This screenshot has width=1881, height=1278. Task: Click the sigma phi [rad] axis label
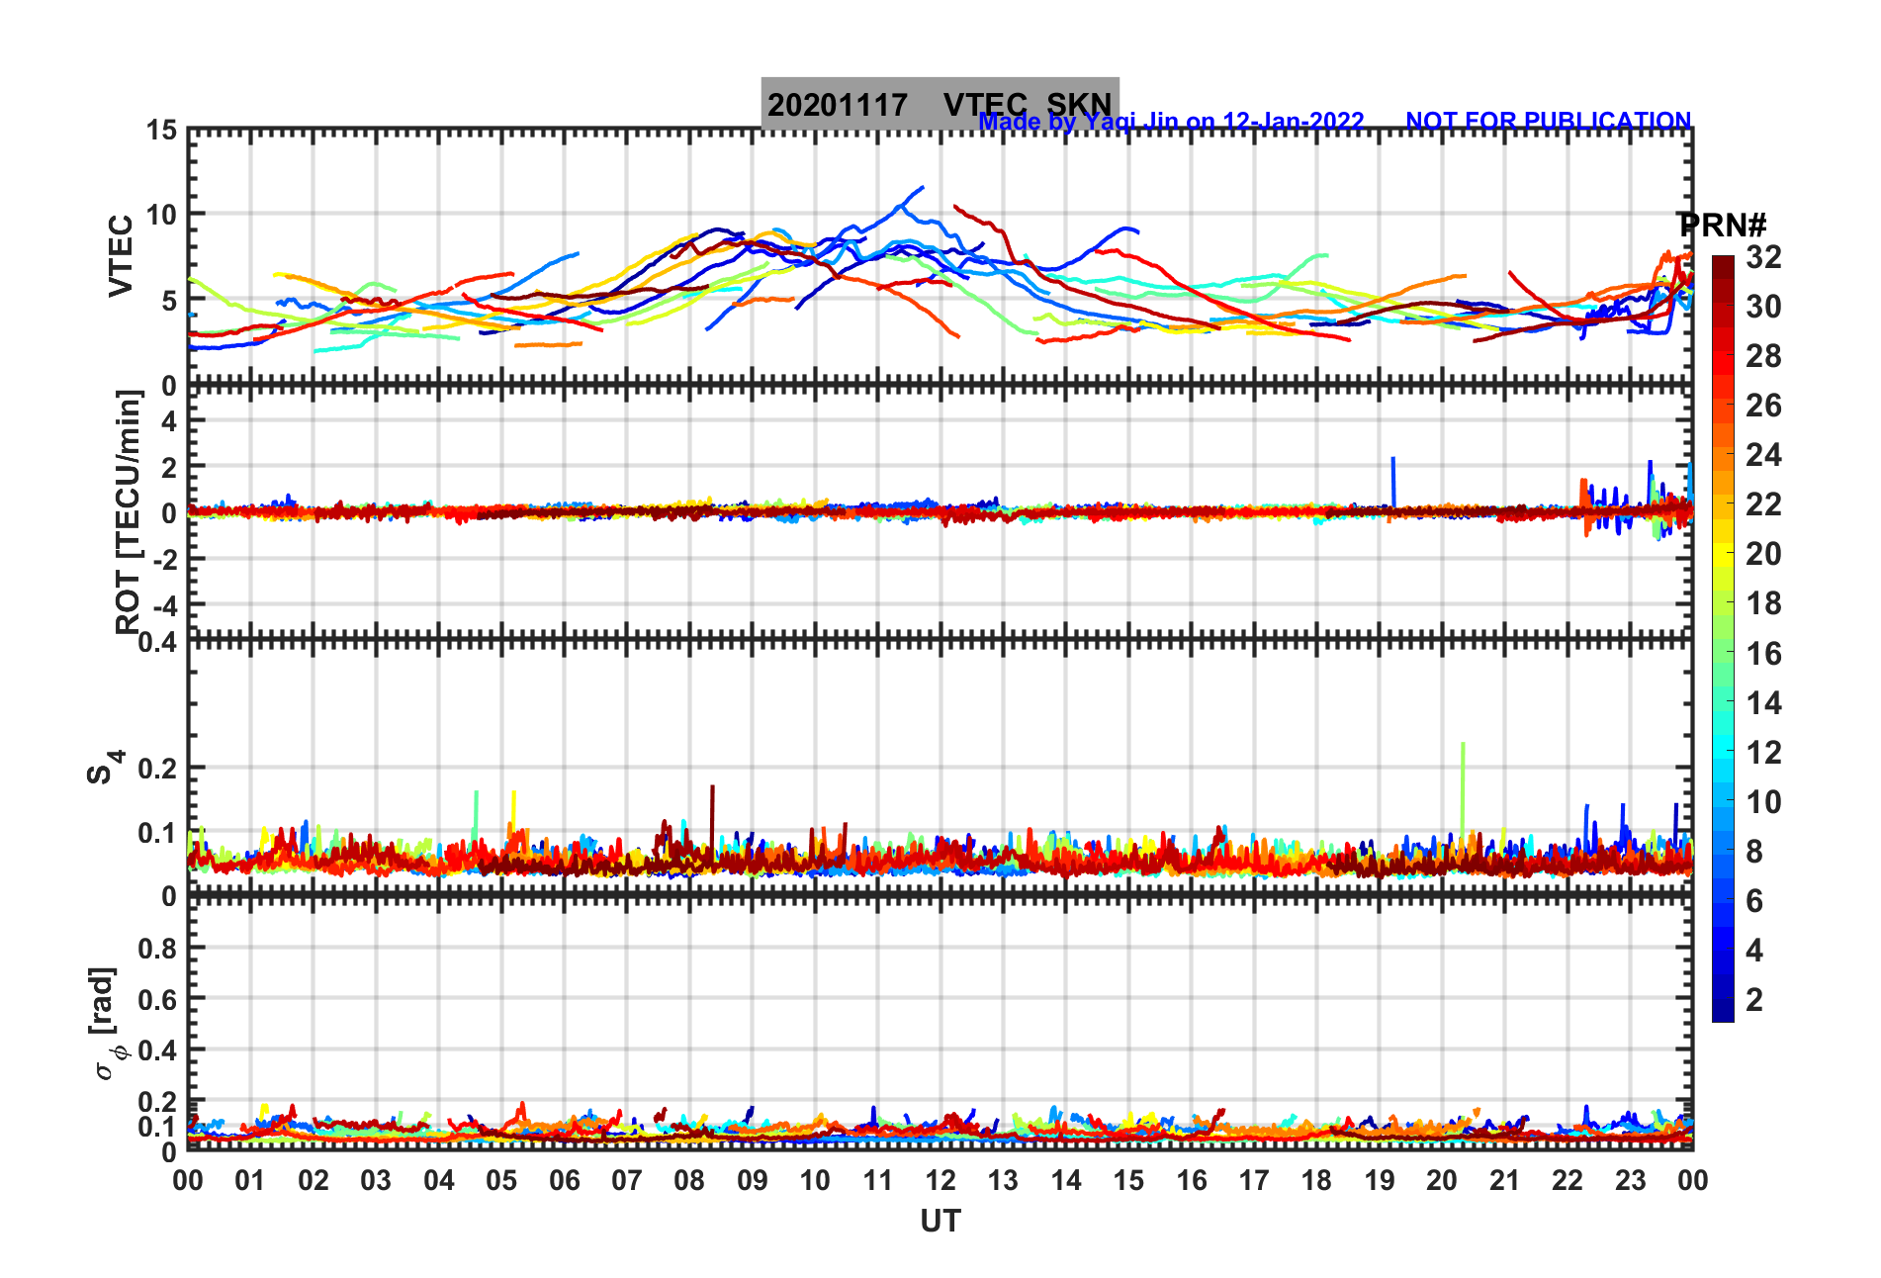pos(107,1024)
